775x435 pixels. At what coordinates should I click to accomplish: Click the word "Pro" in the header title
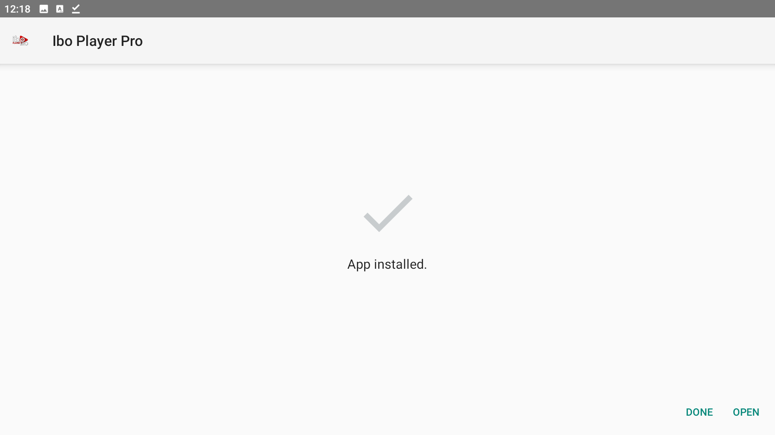click(132, 41)
